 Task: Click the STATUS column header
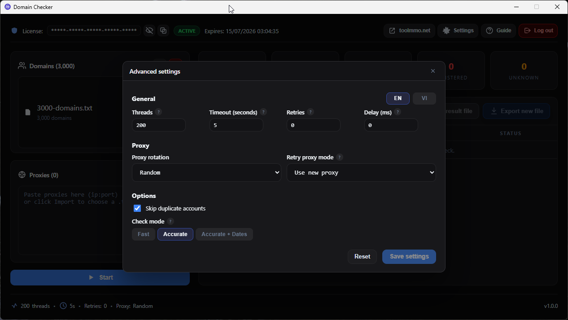pyautogui.click(x=511, y=133)
